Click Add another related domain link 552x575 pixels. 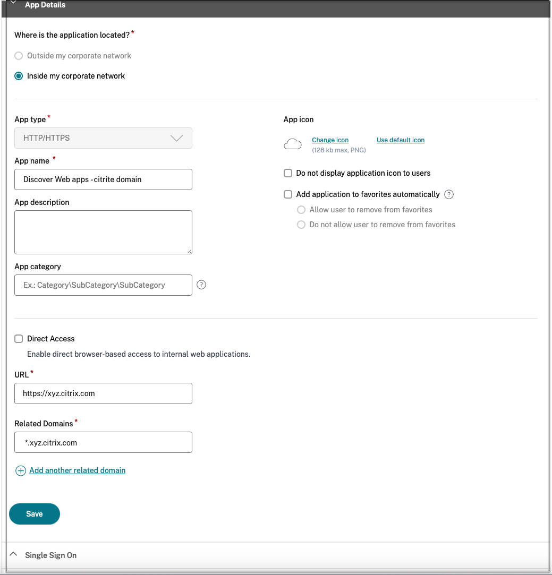[78, 470]
